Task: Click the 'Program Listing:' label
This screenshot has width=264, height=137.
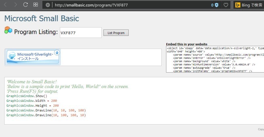Action: [x=36, y=32]
